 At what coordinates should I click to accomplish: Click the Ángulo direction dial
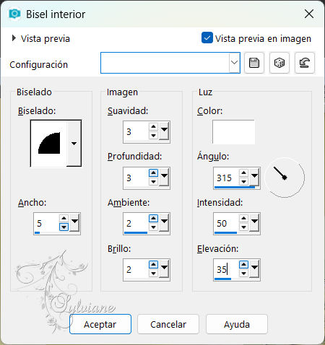(x=285, y=178)
